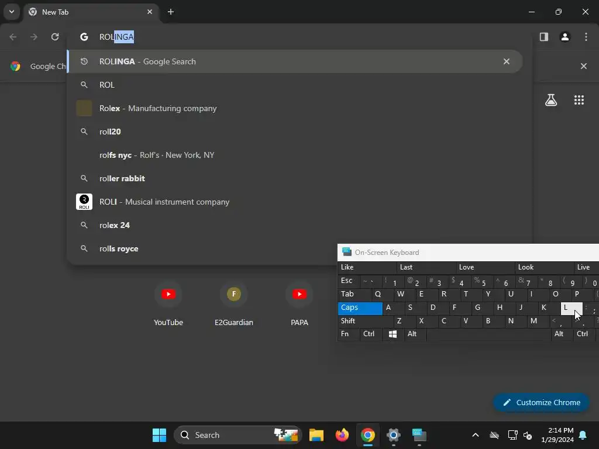Open the Chrome Labs flask icon
Image resolution: width=599 pixels, height=449 pixels.
point(551,100)
